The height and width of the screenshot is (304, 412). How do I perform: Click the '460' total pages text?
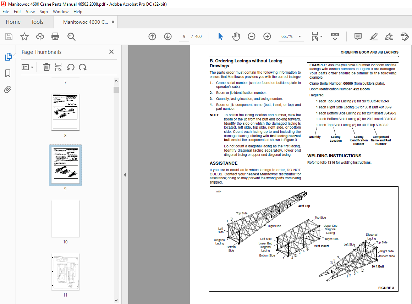[x=198, y=36]
